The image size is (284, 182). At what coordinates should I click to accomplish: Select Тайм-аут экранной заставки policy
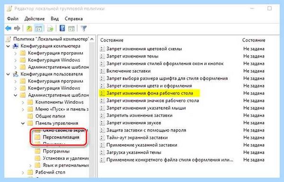tap(137, 138)
